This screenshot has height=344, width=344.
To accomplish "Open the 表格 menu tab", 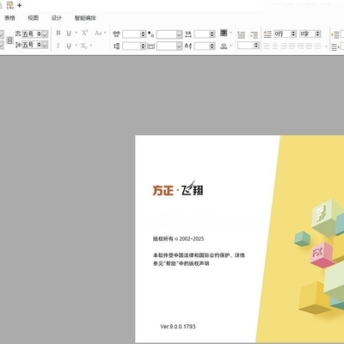I will (x=9, y=18).
